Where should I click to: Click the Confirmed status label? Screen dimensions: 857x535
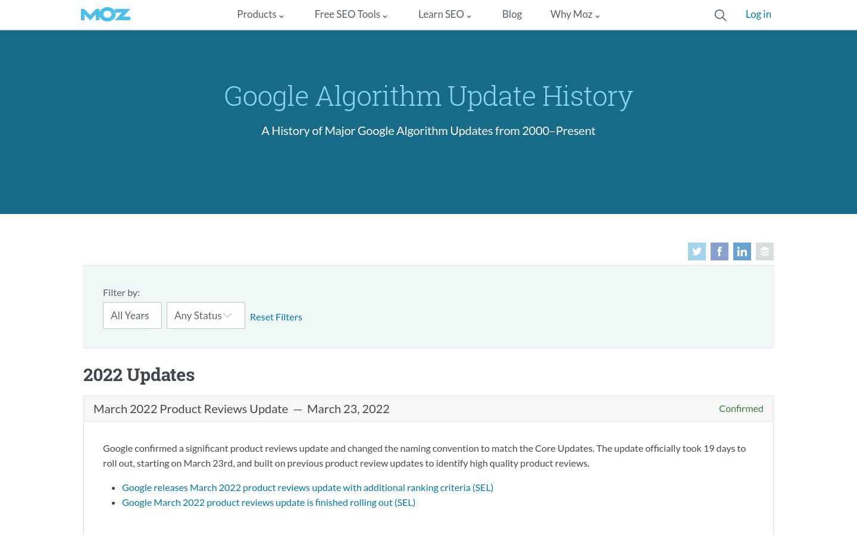click(x=740, y=408)
